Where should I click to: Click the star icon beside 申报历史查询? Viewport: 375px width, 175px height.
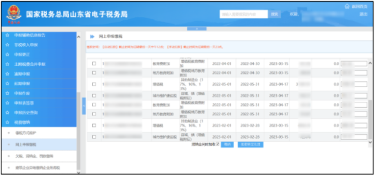click(x=8, y=113)
